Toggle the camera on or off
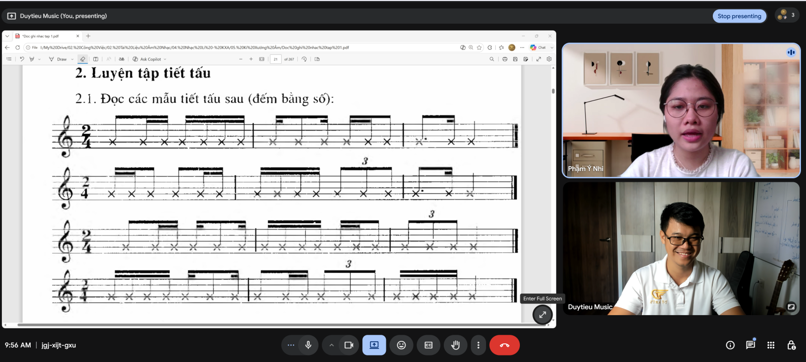 click(x=349, y=345)
